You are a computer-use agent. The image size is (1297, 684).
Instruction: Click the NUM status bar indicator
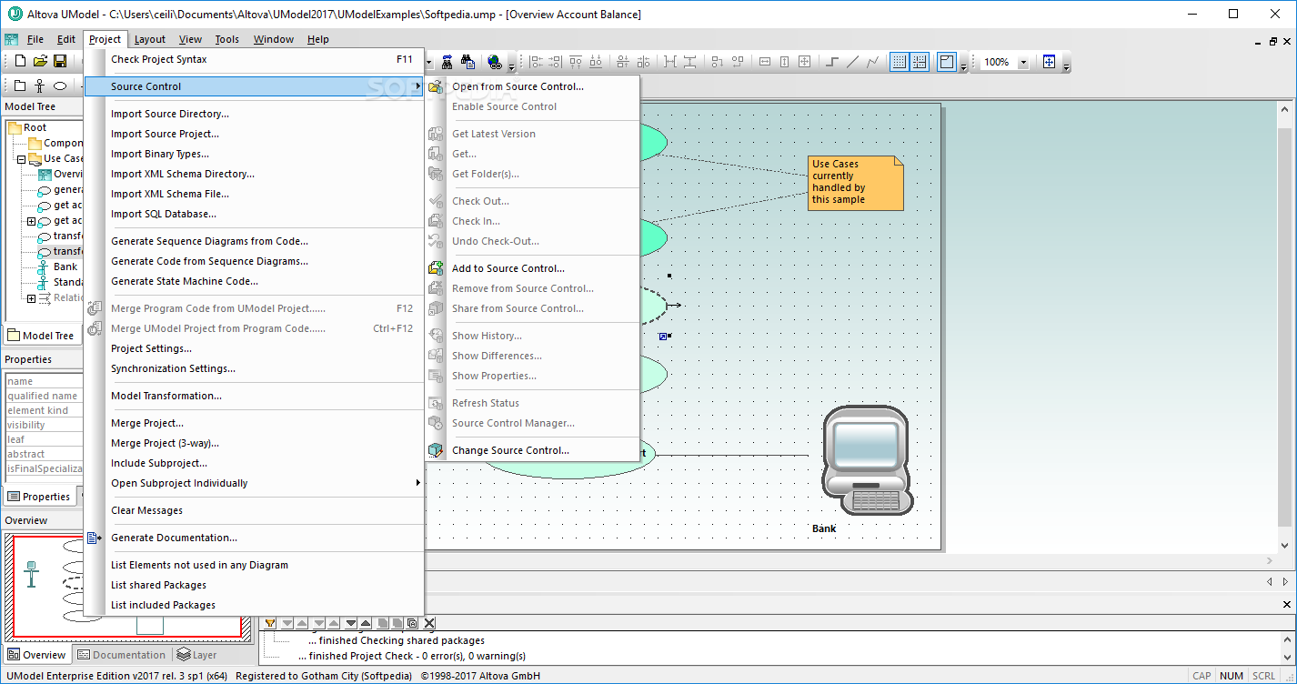click(x=1232, y=676)
